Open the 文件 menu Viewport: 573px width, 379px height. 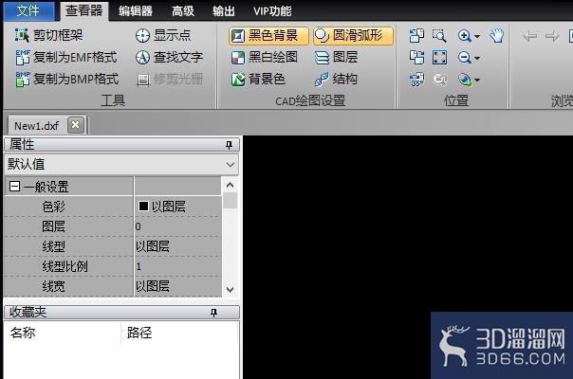[x=28, y=10]
